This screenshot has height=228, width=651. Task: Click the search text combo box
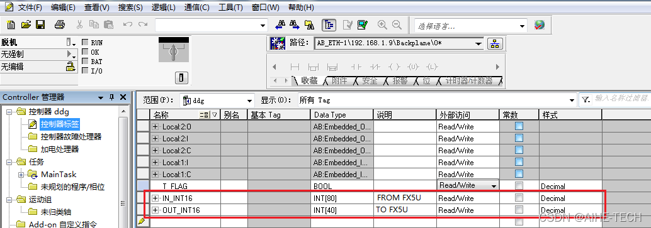pos(212,25)
